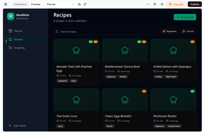Click the MealMate logo icon
204x133 pixels.
click(11, 16)
